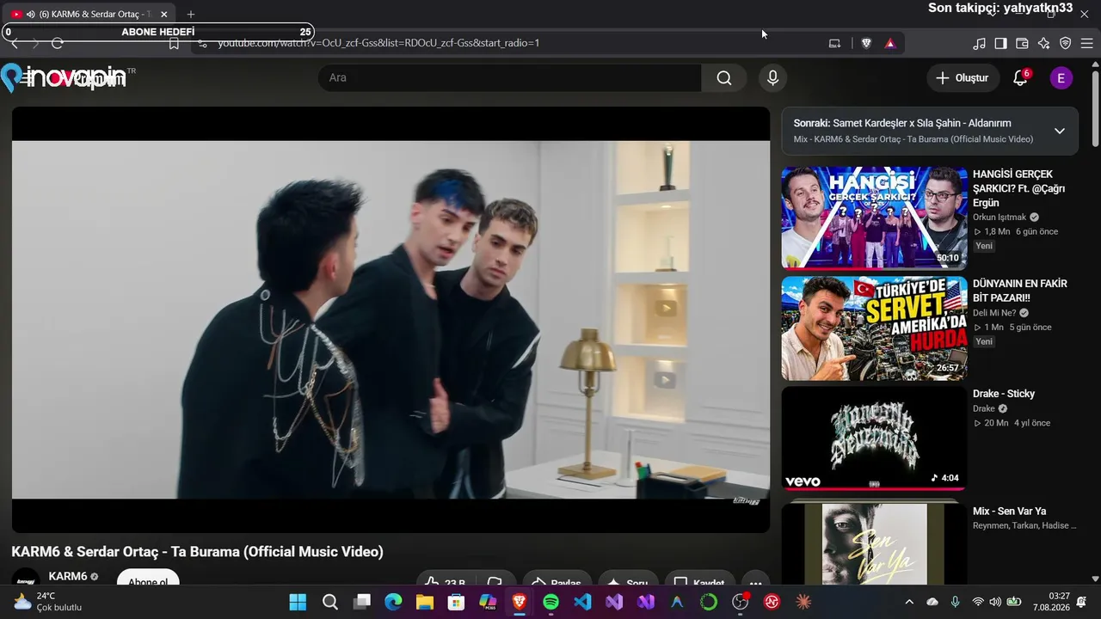The width and height of the screenshot is (1101, 619).
Task: Click the browser reload button
Action: click(x=58, y=43)
